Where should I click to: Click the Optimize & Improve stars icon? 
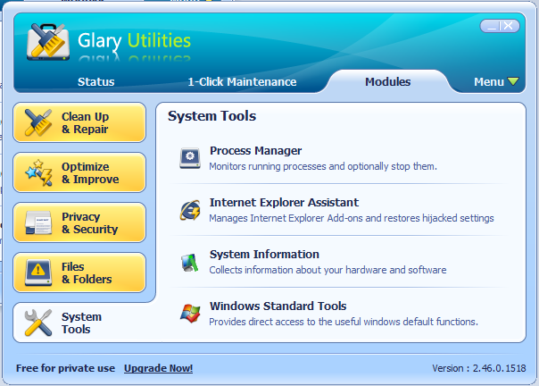point(38,172)
